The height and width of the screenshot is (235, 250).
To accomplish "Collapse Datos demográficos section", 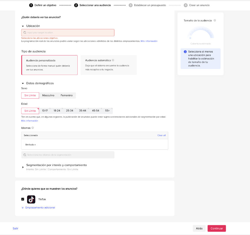I will coord(23,83).
